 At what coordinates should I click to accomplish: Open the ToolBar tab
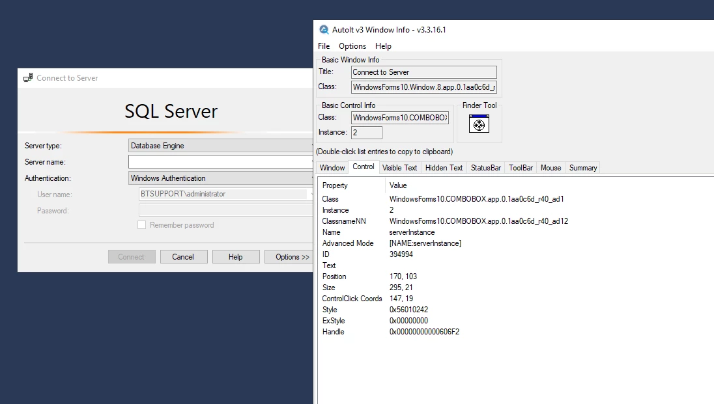[521, 167]
